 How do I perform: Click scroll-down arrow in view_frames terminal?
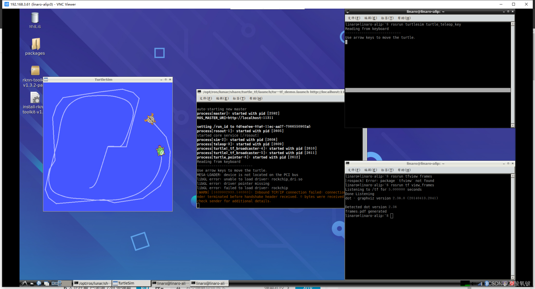513,277
